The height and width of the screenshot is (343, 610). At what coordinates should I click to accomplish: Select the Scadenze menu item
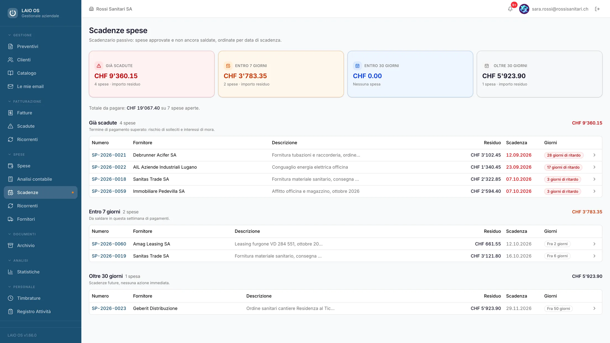[40, 192]
